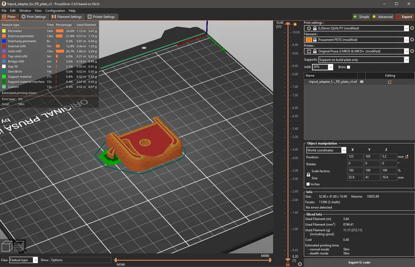This screenshot has height=267, width=415.
Task: Click the edit icon for tripod adapter object
Action: [x=390, y=82]
